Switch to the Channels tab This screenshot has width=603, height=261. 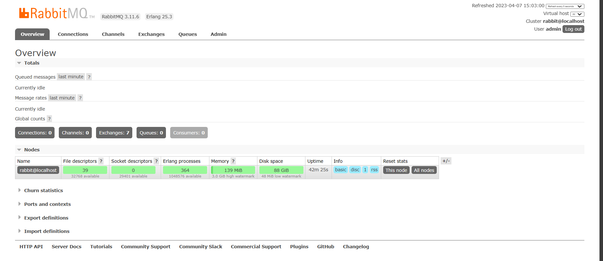pos(113,34)
